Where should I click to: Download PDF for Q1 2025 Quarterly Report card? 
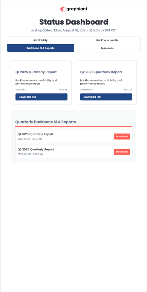[x=42, y=97]
